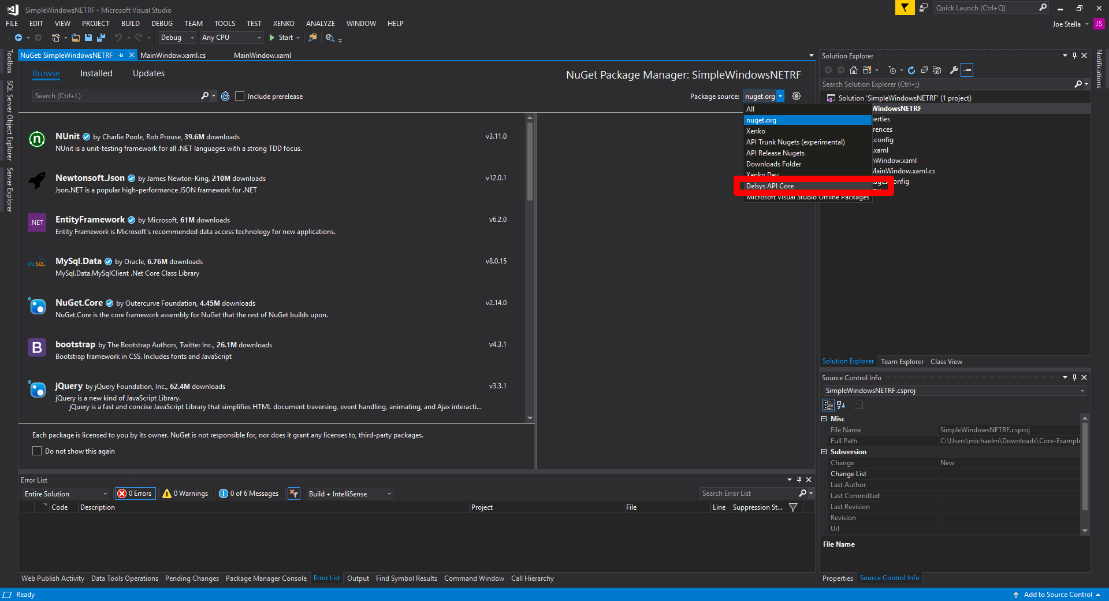Open the XENKO menu
This screenshot has width=1109, height=601.
(284, 24)
